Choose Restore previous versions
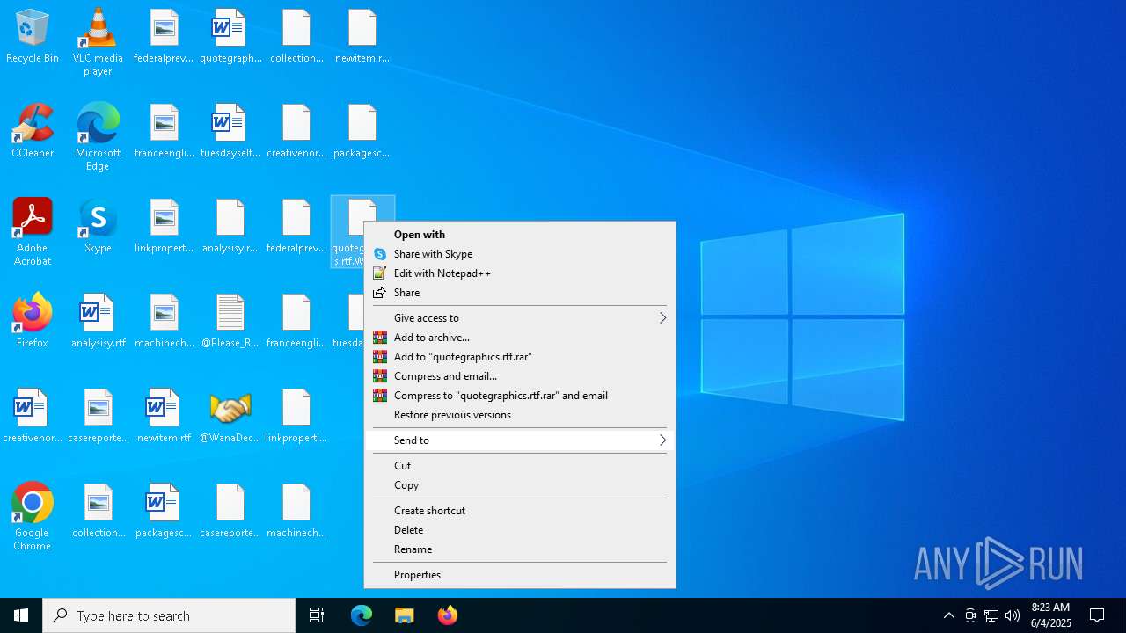1126x633 pixels. 520,415
